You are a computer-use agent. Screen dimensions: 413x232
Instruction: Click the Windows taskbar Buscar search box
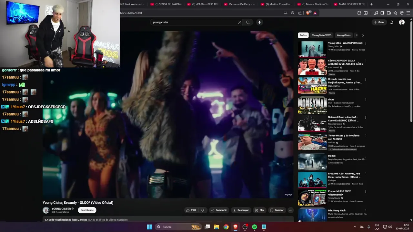click(x=178, y=227)
